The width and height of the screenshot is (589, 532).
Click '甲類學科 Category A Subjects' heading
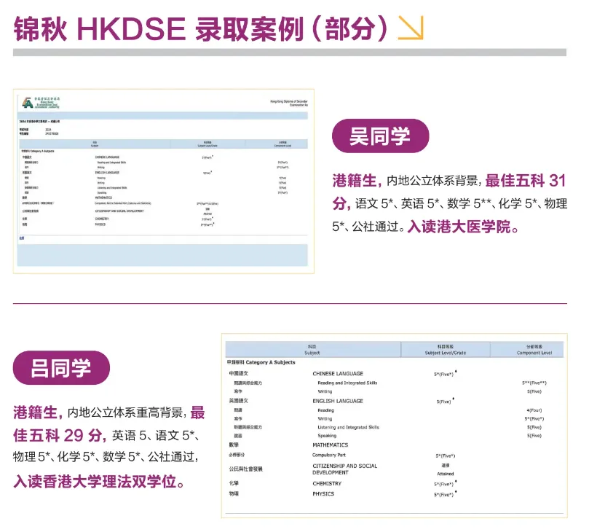261,362
